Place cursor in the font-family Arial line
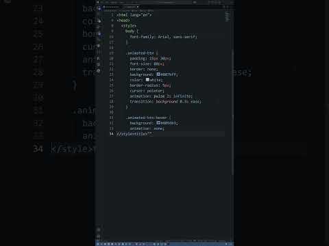 [x=163, y=37]
